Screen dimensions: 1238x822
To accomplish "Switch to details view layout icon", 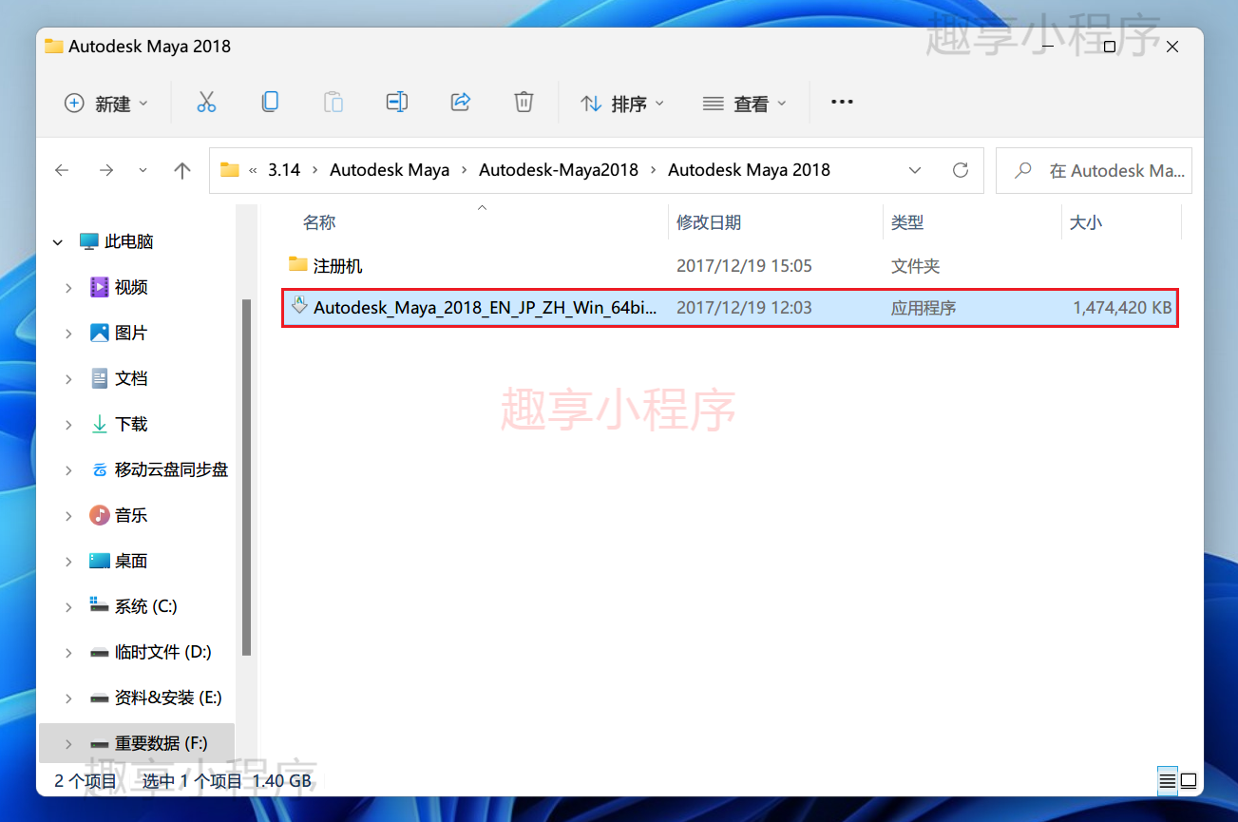I will tap(1168, 781).
